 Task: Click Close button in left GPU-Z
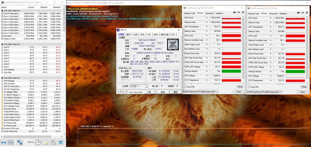[x=238, y=92]
